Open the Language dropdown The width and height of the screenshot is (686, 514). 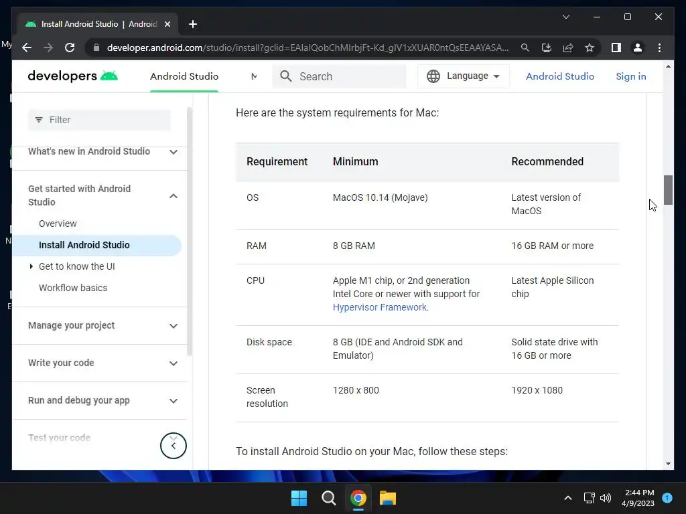[x=464, y=76]
